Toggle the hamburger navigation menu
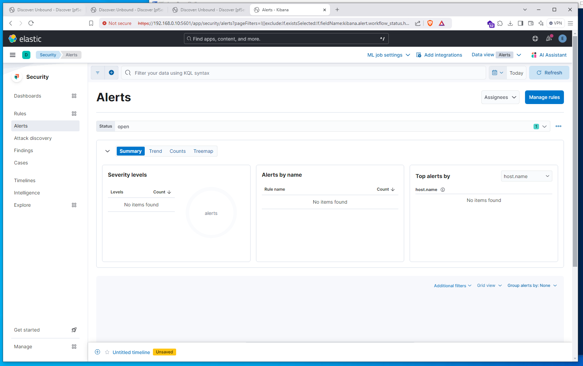The width and height of the screenshot is (583, 366). (13, 55)
